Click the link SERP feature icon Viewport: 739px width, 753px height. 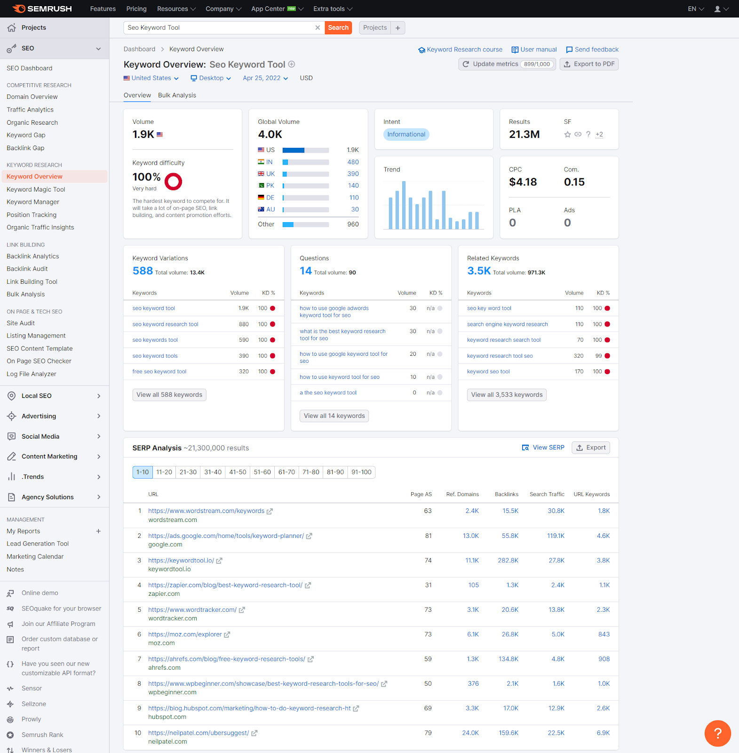(578, 135)
